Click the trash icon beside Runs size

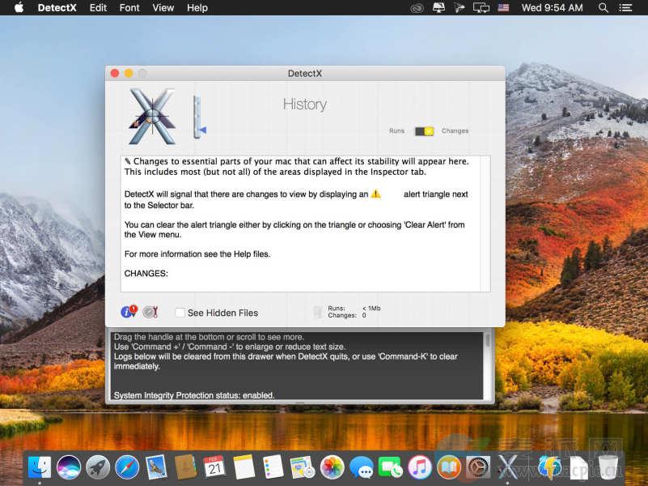tap(318, 312)
